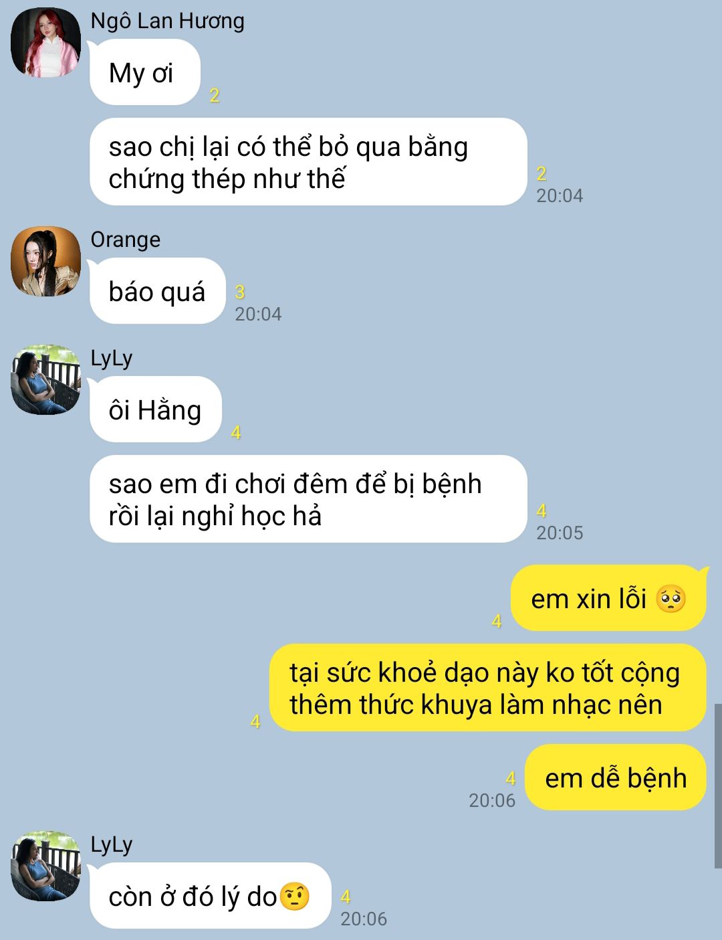Select the 'My ơi' message bubble
Image resolution: width=722 pixels, height=940 pixels.
tap(144, 72)
